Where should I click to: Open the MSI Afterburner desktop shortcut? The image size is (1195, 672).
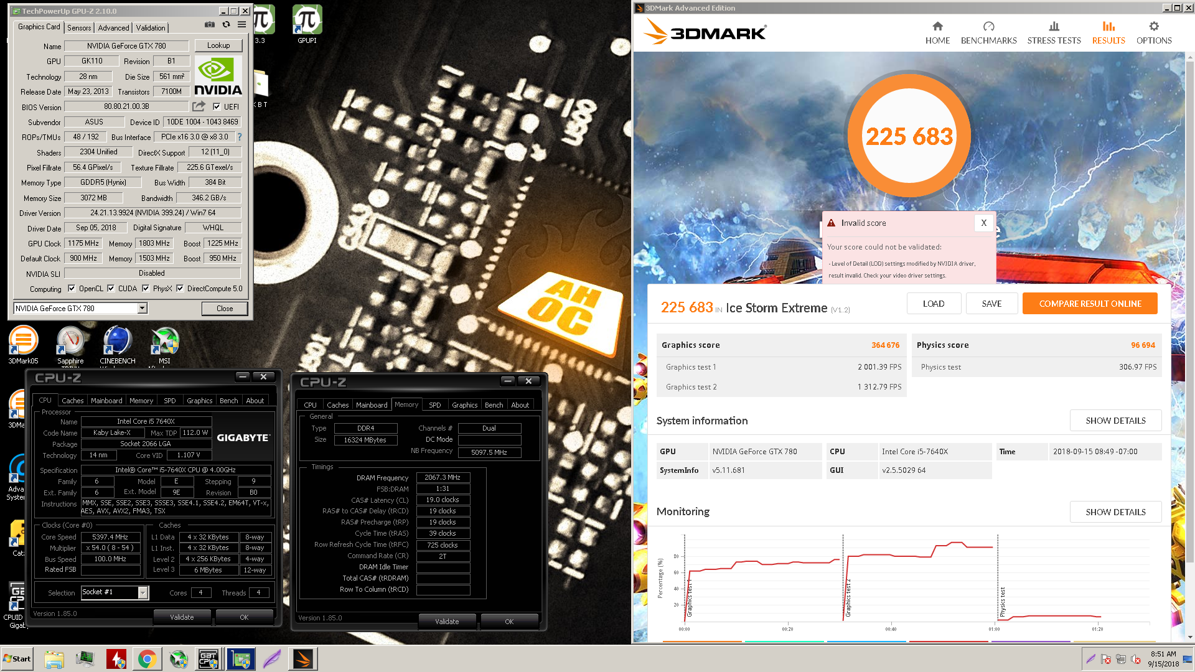(164, 345)
